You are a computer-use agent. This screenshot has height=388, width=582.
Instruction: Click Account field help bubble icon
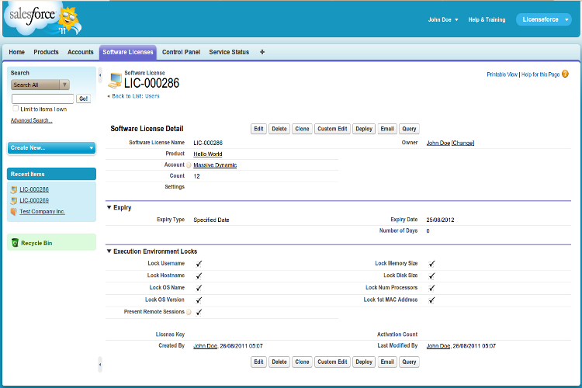point(189,165)
